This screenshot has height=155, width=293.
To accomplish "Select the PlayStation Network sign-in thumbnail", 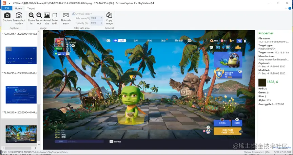I will coord(21,95).
